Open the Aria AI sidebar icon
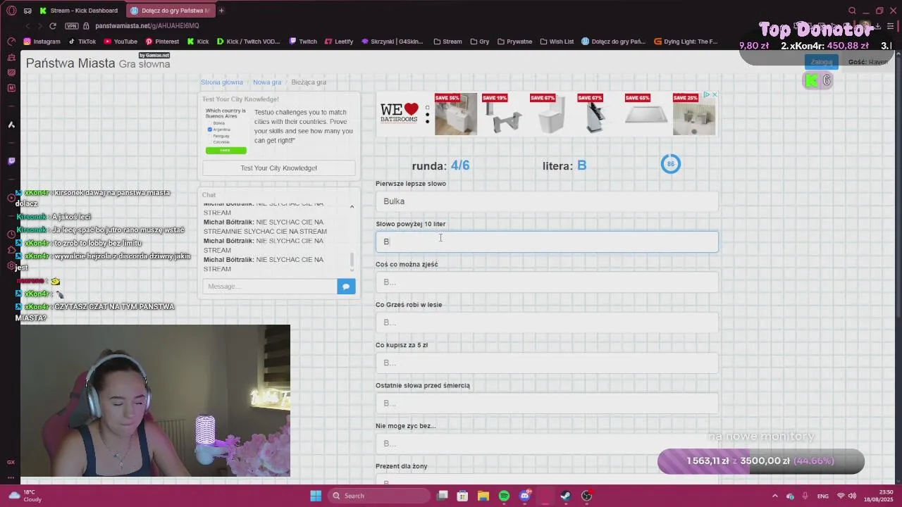The width and height of the screenshot is (902, 507). (x=11, y=125)
